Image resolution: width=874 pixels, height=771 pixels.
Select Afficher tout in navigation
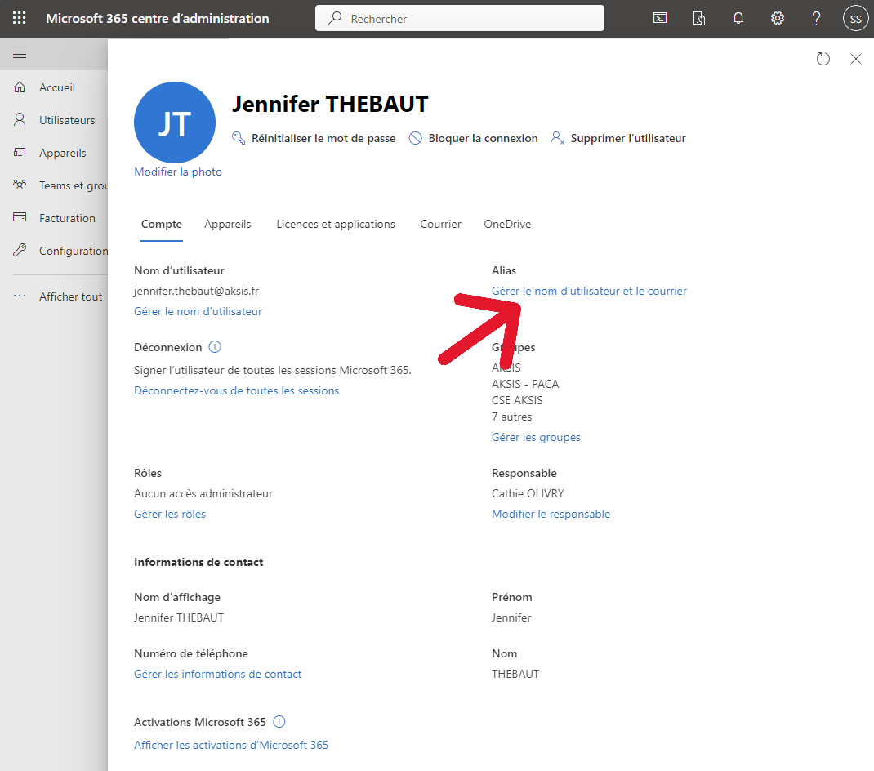[x=71, y=296]
